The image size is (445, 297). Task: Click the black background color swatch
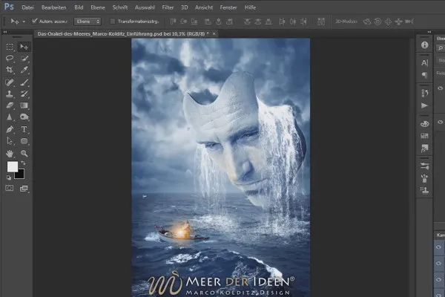(x=20, y=174)
